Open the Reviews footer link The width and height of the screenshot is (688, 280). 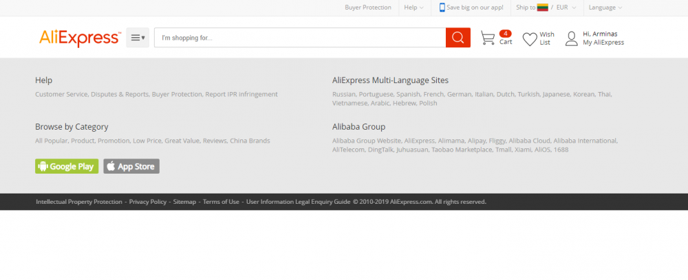215,141
